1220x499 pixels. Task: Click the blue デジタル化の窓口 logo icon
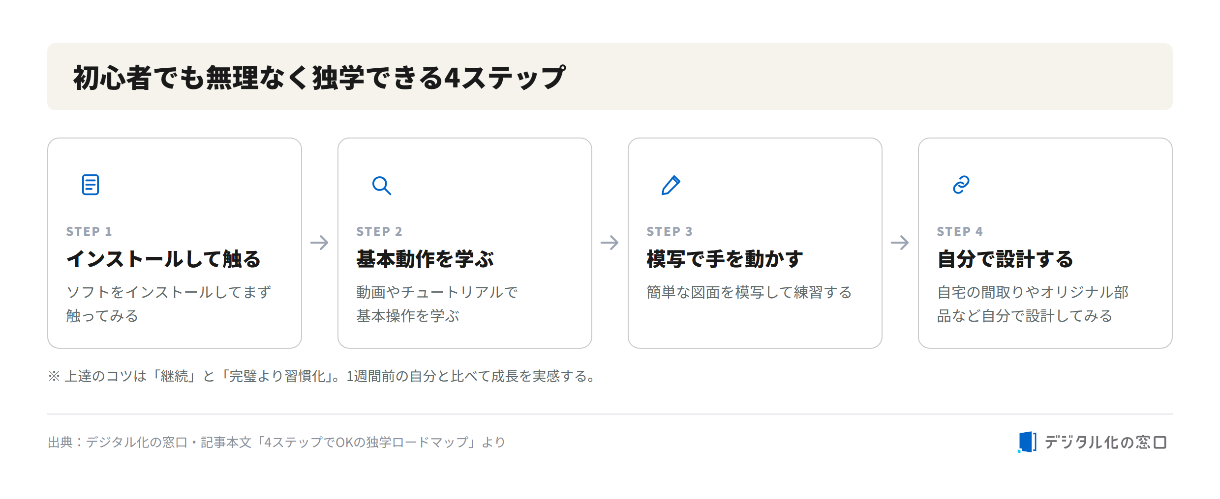coord(1027,442)
